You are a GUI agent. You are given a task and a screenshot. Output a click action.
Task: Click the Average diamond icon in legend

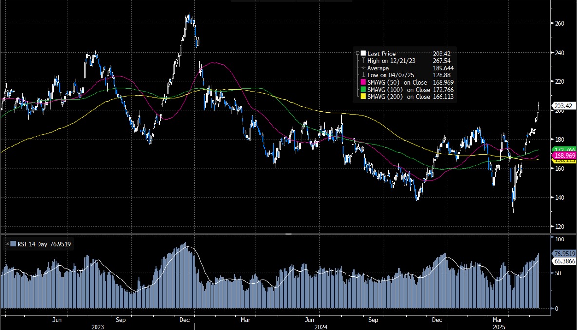tap(363, 68)
